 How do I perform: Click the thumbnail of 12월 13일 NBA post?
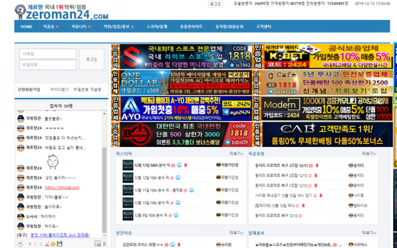click(x=128, y=165)
